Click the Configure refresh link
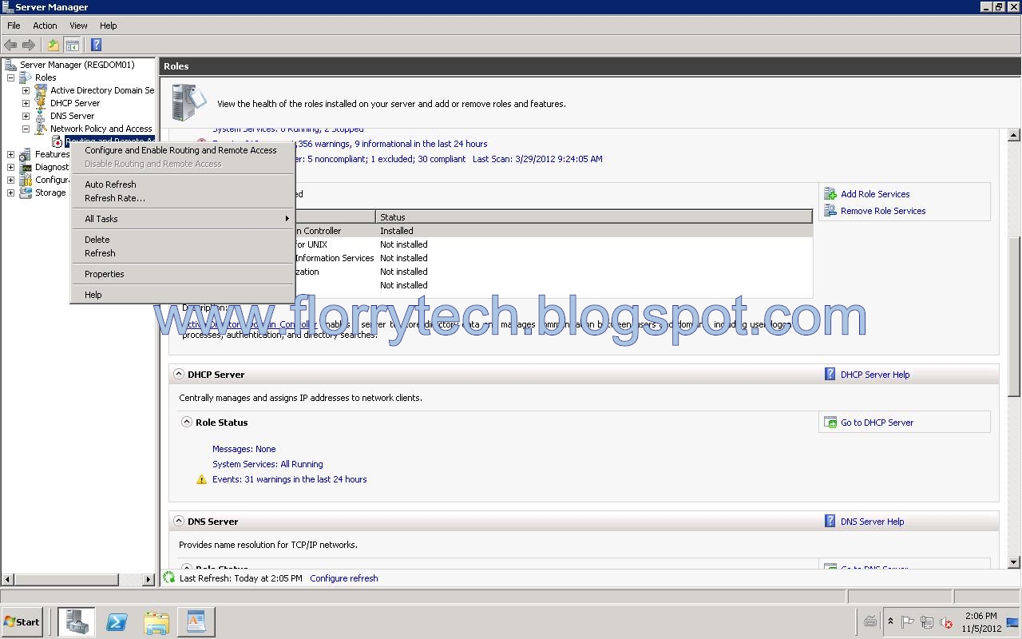Image resolution: width=1022 pixels, height=639 pixels. (x=344, y=578)
